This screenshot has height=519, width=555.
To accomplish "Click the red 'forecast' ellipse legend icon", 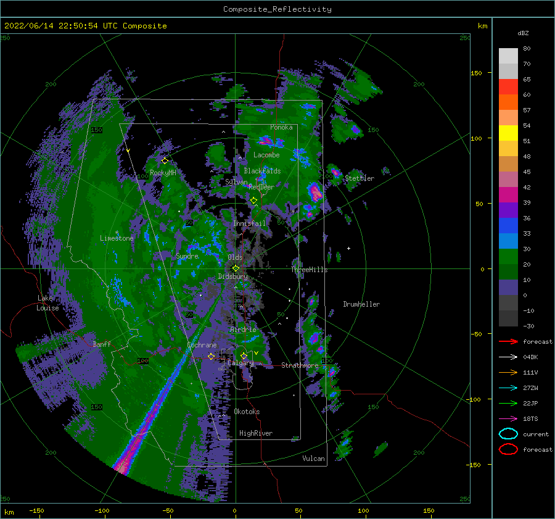I will [x=508, y=449].
